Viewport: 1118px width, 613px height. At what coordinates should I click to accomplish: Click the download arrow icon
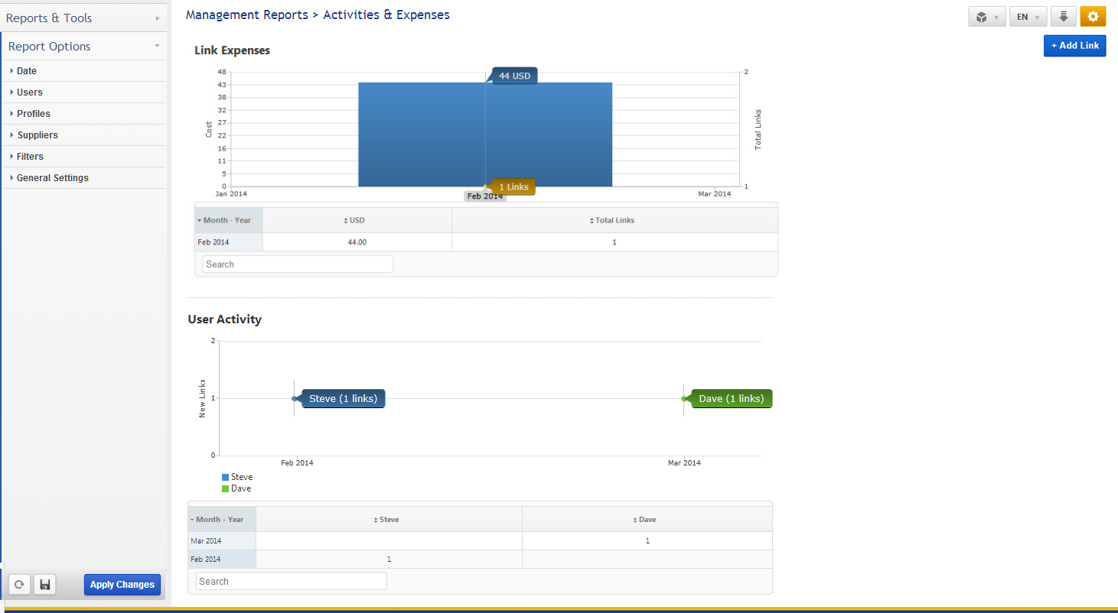1063,17
